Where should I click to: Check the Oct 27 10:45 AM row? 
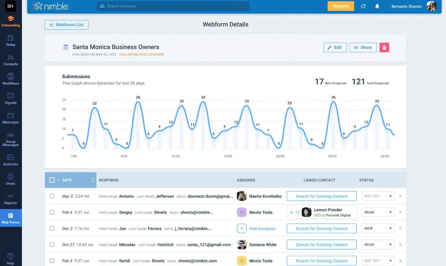click(x=52, y=245)
